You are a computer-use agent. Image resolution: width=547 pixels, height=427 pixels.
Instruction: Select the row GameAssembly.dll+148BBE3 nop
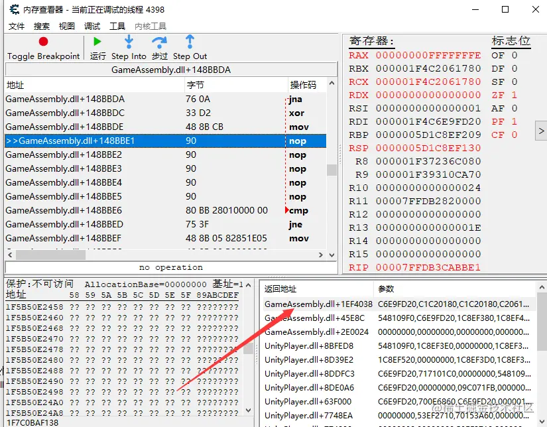(x=166, y=169)
